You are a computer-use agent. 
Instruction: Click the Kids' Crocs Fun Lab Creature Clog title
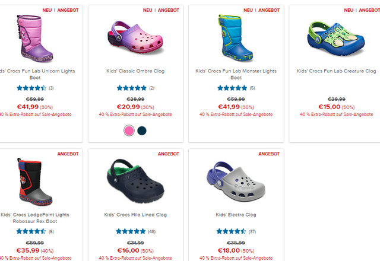337,71
